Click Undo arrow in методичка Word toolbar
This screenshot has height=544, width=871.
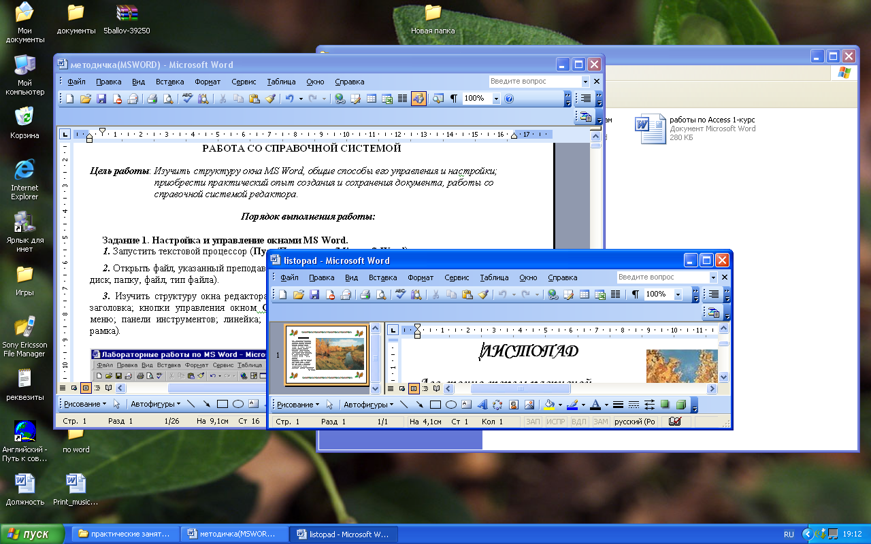[x=289, y=99]
